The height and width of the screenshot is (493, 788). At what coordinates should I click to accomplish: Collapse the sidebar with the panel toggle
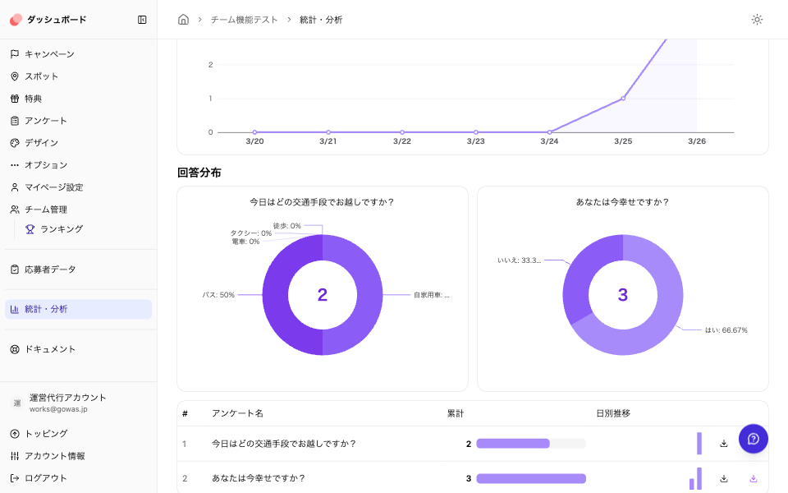[x=141, y=19]
